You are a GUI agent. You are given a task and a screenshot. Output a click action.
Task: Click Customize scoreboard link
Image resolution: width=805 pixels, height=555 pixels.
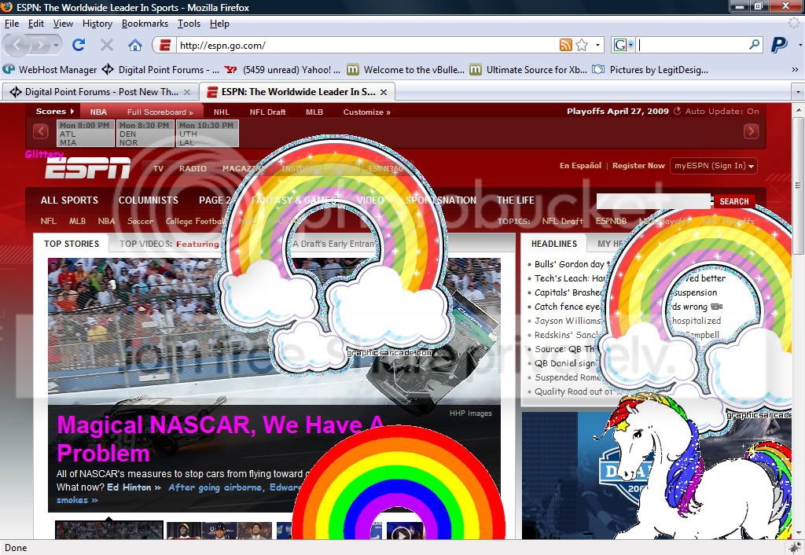point(366,112)
